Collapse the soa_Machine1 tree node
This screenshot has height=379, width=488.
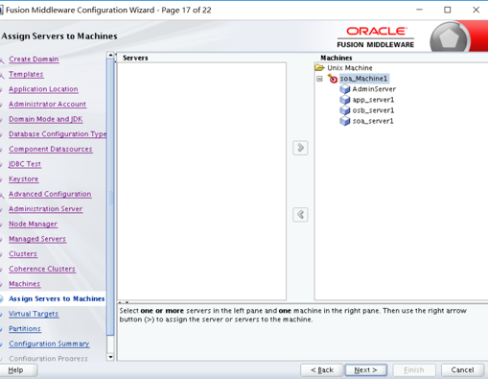pyautogui.click(x=319, y=79)
